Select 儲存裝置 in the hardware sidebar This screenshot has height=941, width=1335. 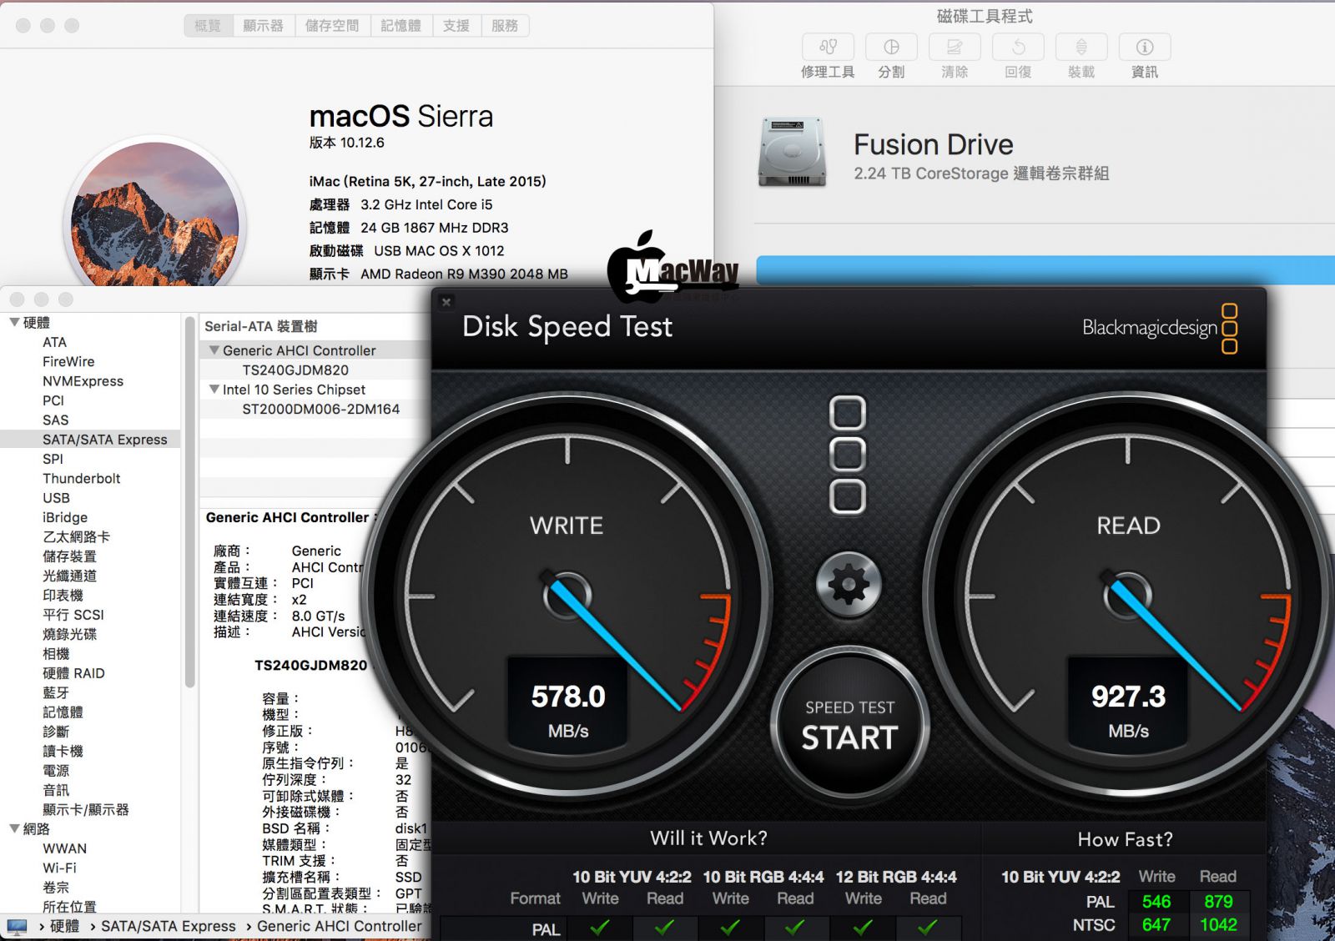tap(69, 556)
